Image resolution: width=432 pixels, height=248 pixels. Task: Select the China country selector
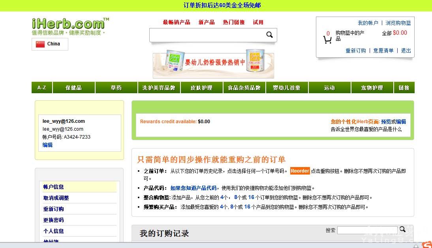point(50,44)
